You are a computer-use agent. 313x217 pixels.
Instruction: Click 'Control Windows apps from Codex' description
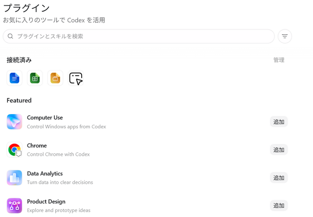[x=67, y=126]
